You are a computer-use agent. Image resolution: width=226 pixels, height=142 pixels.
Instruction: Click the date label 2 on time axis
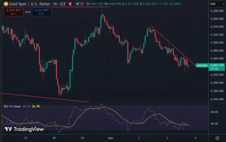pos(139,138)
